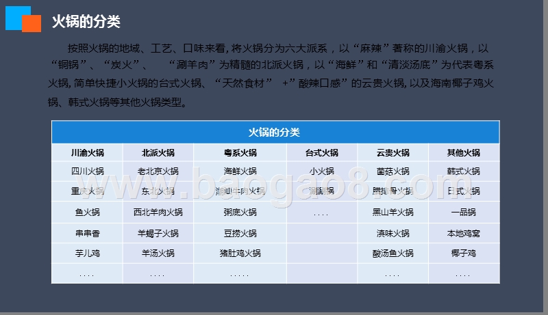Click on the cell 酸汤鱼火锅
The height and width of the screenshot is (315, 548).
393,253
